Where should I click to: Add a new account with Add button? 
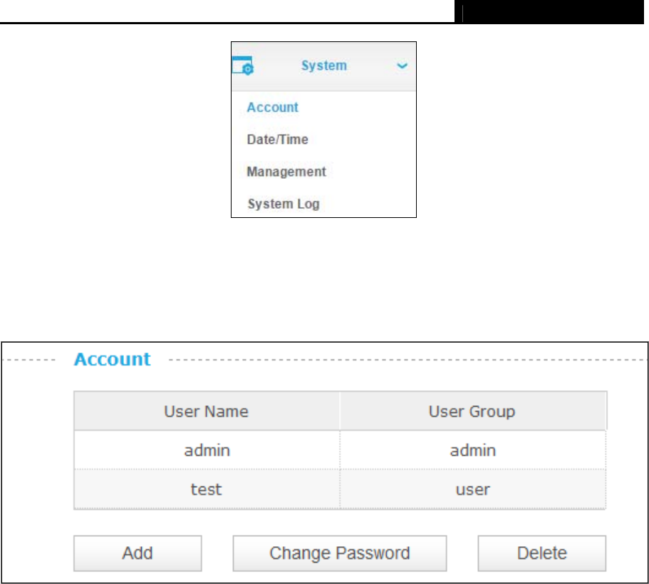click(137, 553)
